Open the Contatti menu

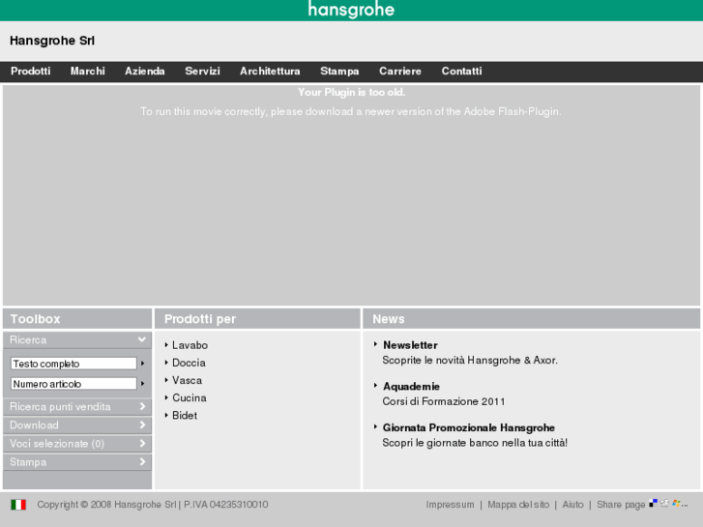point(461,71)
